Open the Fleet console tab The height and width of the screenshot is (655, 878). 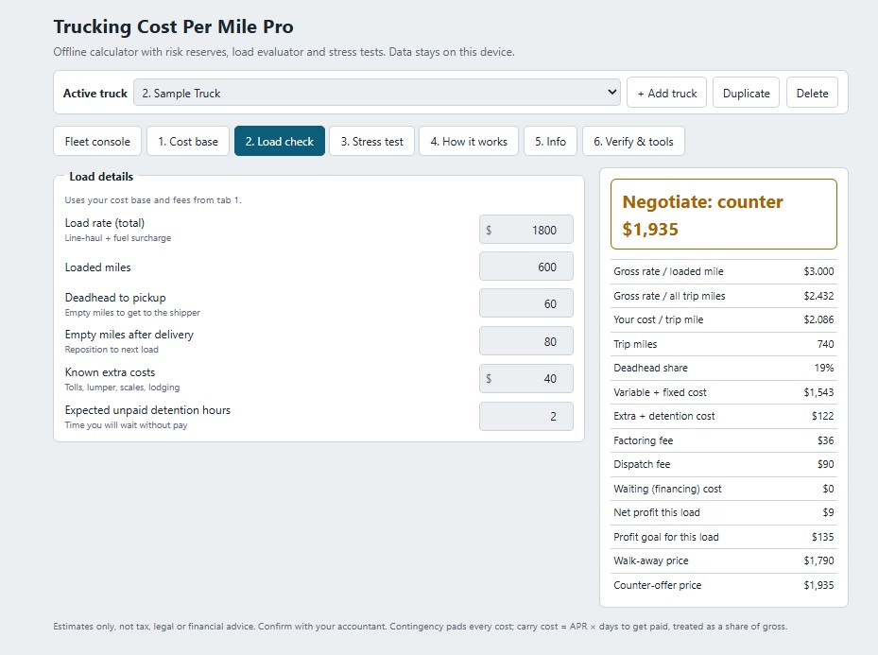click(97, 141)
